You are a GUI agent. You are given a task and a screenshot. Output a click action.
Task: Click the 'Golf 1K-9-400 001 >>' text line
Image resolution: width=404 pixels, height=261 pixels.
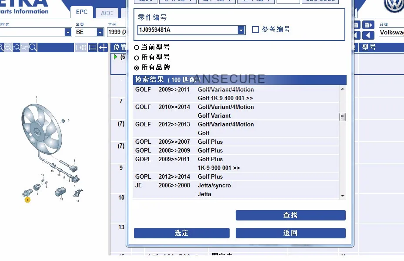(225, 98)
